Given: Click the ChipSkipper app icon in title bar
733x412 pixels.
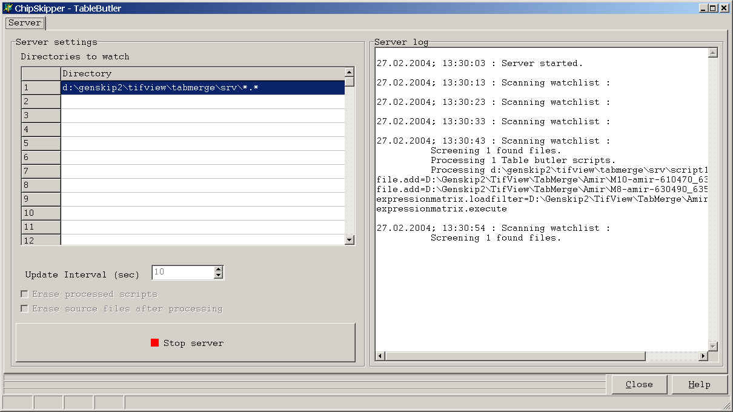Looking at the screenshot, I should (8, 8).
